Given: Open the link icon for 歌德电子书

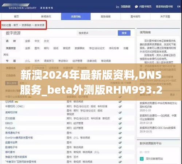Looking at the screenshot, I should [120, 147].
